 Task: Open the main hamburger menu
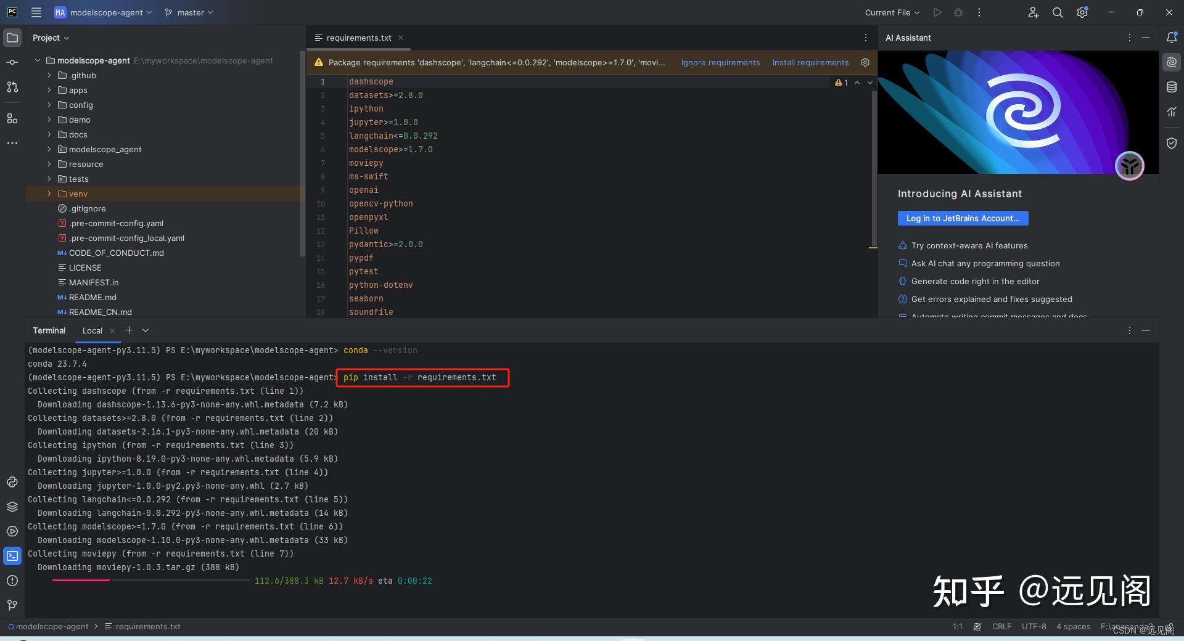pyautogui.click(x=36, y=12)
